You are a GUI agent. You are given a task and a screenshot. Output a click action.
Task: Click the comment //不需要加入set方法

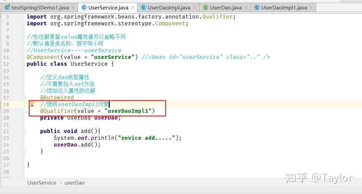(68, 84)
